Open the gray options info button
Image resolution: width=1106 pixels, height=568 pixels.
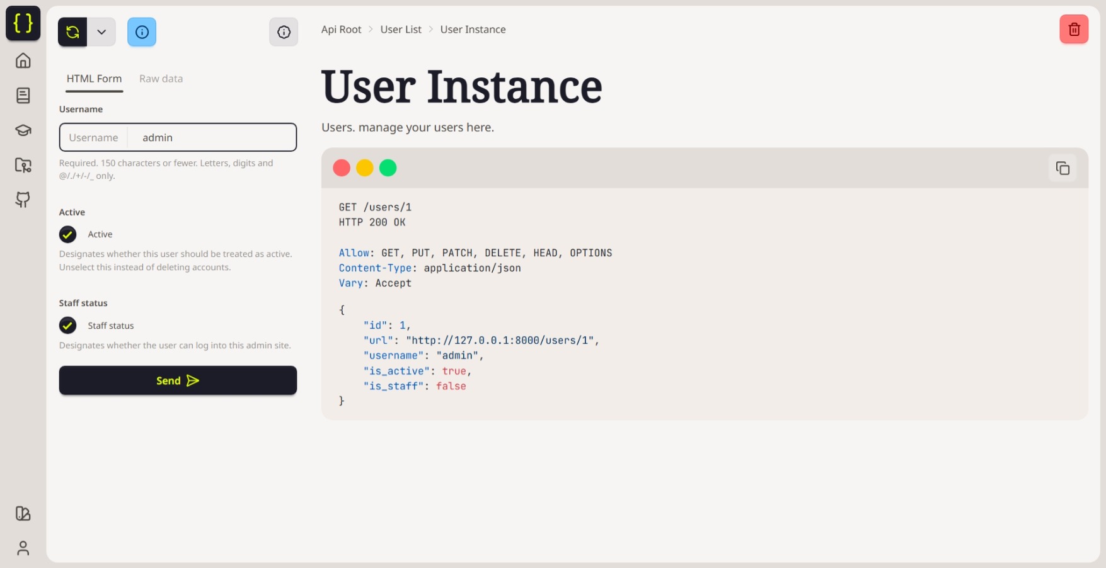tap(284, 32)
